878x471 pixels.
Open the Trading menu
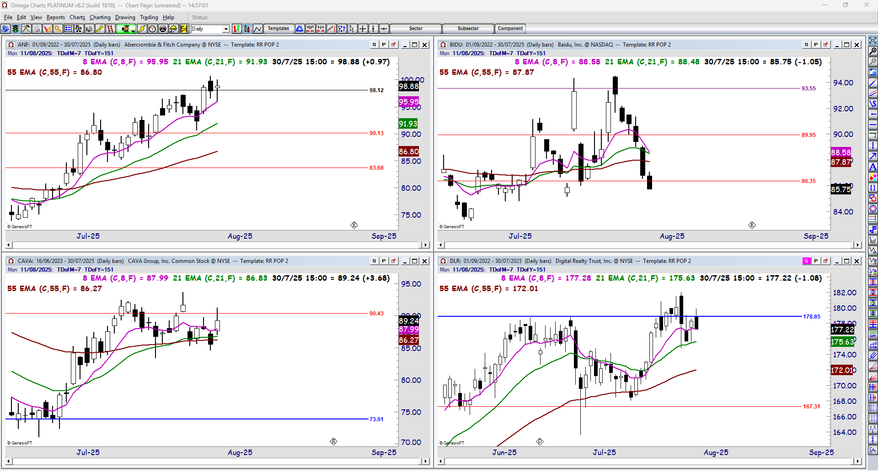pyautogui.click(x=149, y=17)
